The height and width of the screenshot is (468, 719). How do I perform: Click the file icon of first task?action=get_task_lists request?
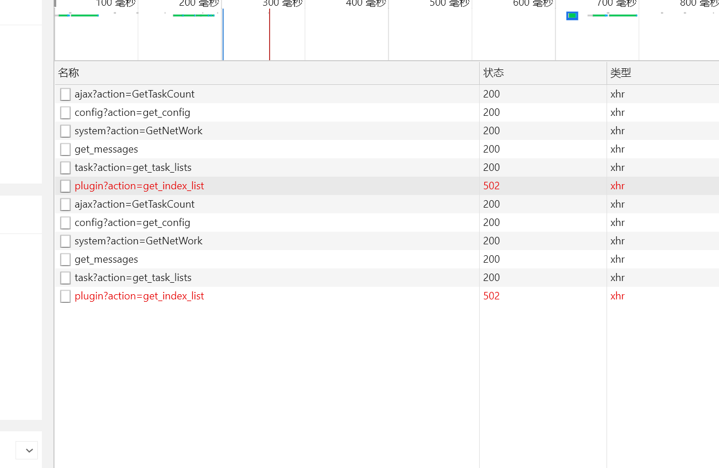(x=65, y=167)
